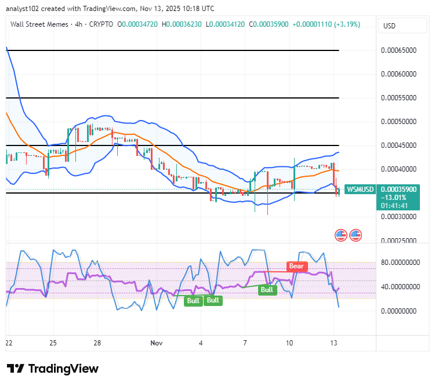
Task: Select the horizontal line at 0.00055000
Action: 172,98
